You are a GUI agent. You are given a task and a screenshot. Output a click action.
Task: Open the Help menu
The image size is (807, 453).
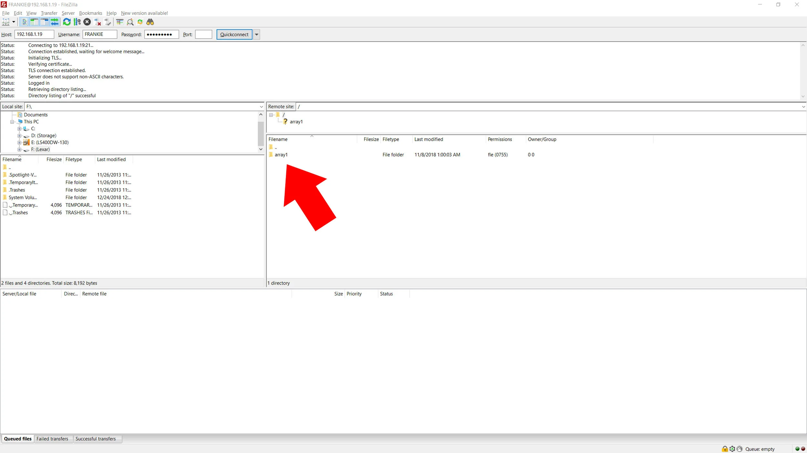tap(111, 13)
